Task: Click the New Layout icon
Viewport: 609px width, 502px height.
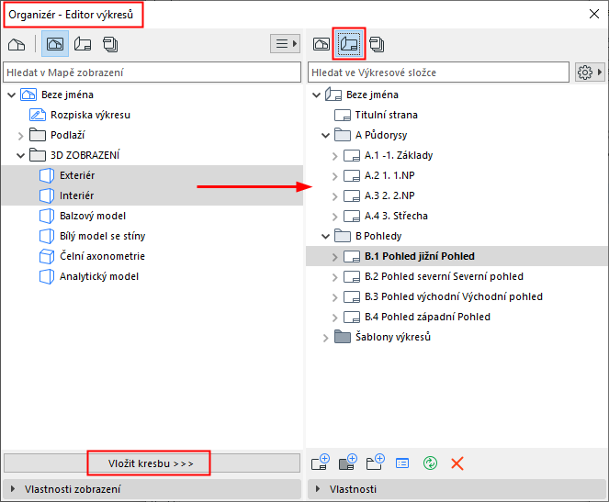Action: 321,463
